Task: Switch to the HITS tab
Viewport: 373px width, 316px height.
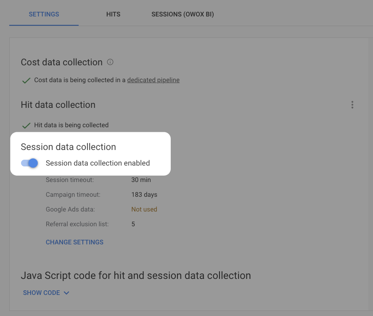Action: click(x=113, y=14)
